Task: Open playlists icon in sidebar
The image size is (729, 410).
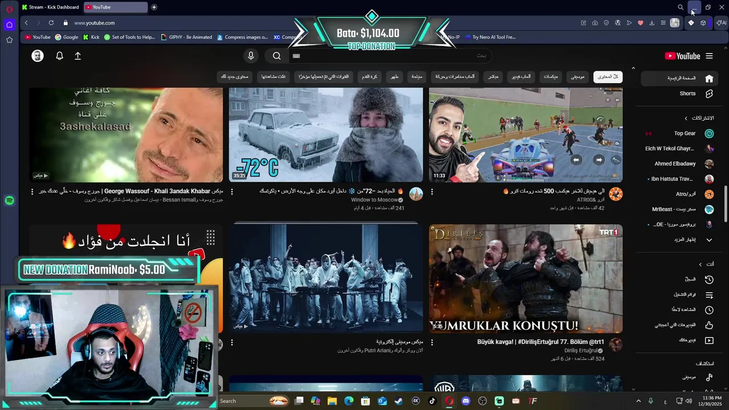Action: 709,295
